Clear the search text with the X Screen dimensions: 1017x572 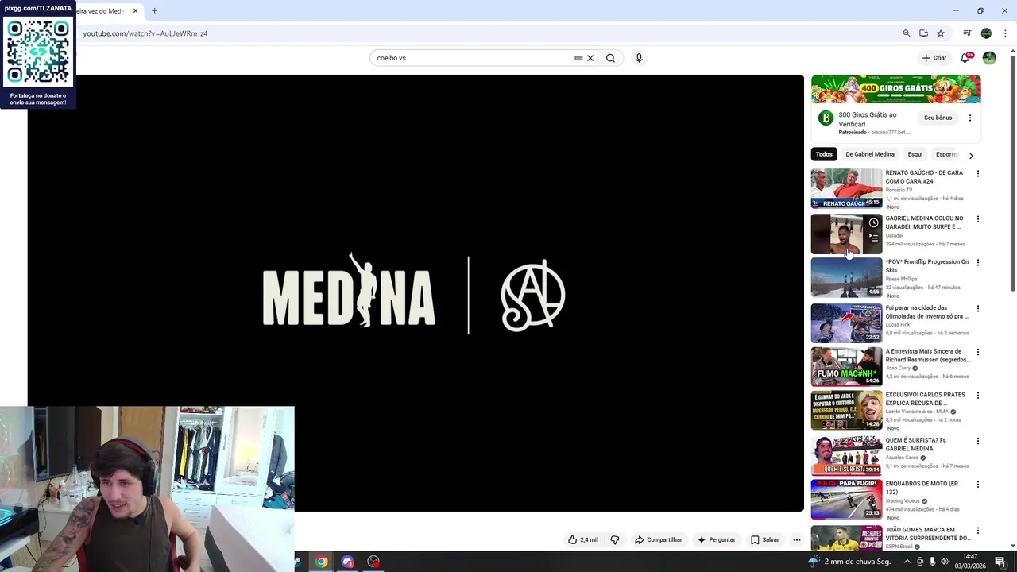[590, 58]
